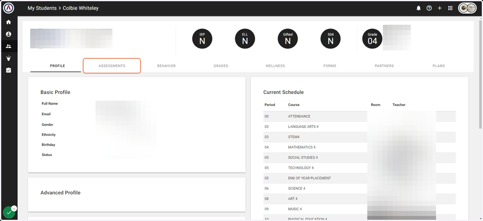Open the Wellness tab
The height and width of the screenshot is (221, 483).
pyautogui.click(x=275, y=66)
